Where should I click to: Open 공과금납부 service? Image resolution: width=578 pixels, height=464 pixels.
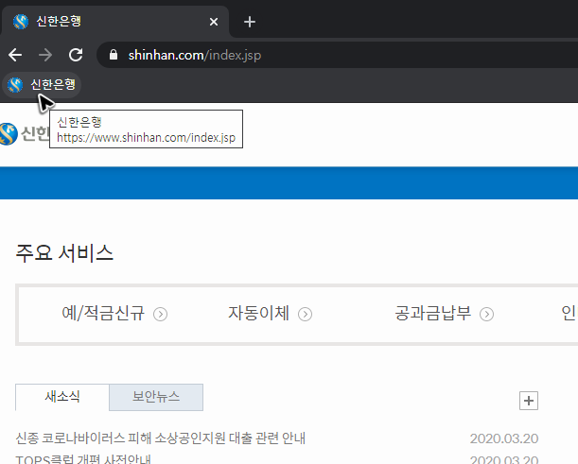click(x=432, y=314)
